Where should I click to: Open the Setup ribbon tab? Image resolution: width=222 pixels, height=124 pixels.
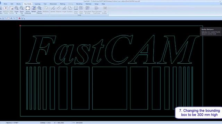(96, 4)
